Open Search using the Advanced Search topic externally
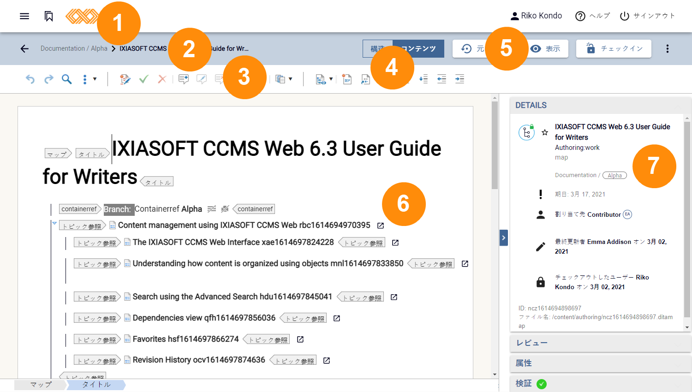The width and height of the screenshot is (692, 392). pyautogui.click(x=394, y=297)
